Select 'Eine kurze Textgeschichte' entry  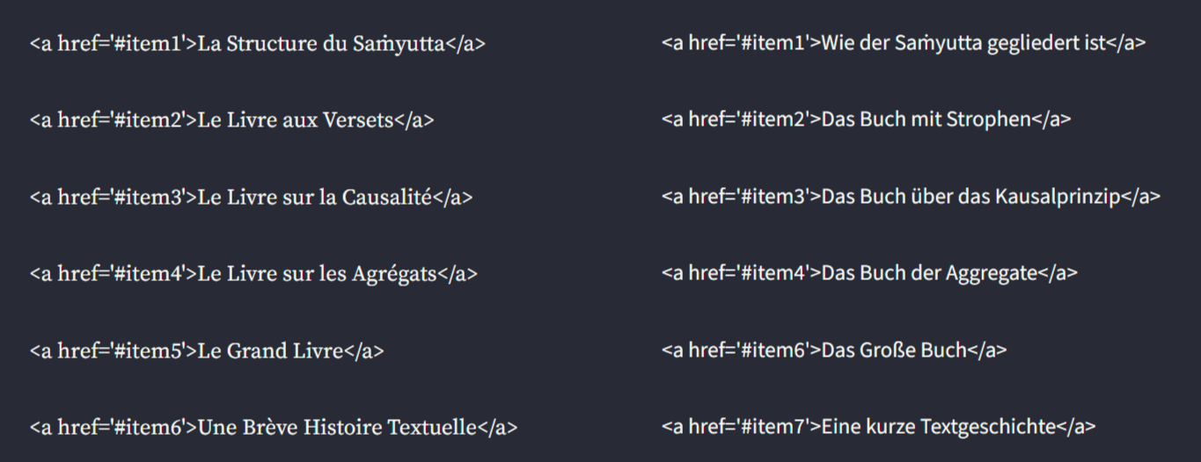pyautogui.click(x=938, y=426)
